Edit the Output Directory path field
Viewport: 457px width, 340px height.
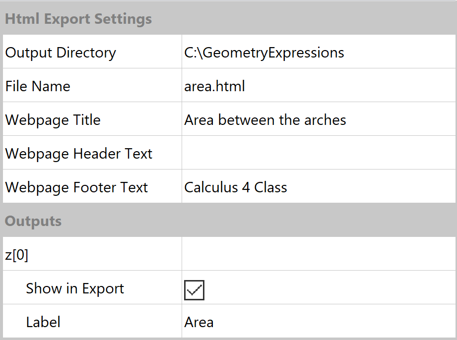click(264, 53)
